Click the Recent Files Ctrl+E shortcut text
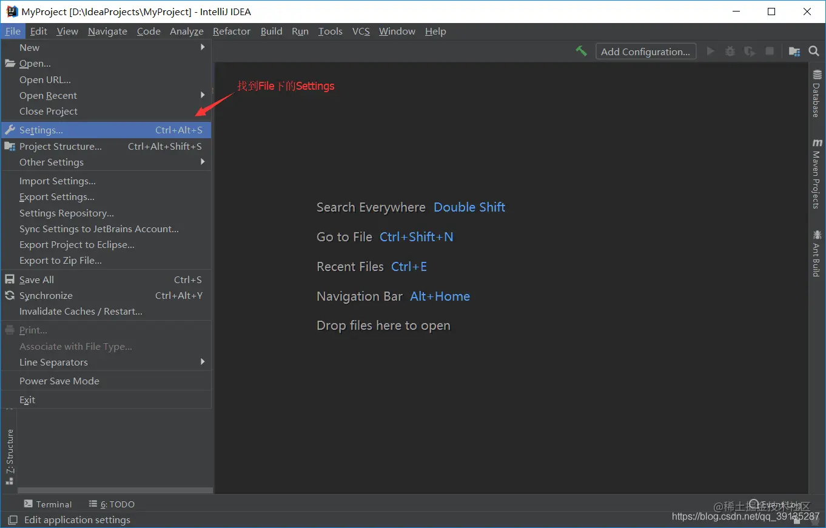 (409, 267)
